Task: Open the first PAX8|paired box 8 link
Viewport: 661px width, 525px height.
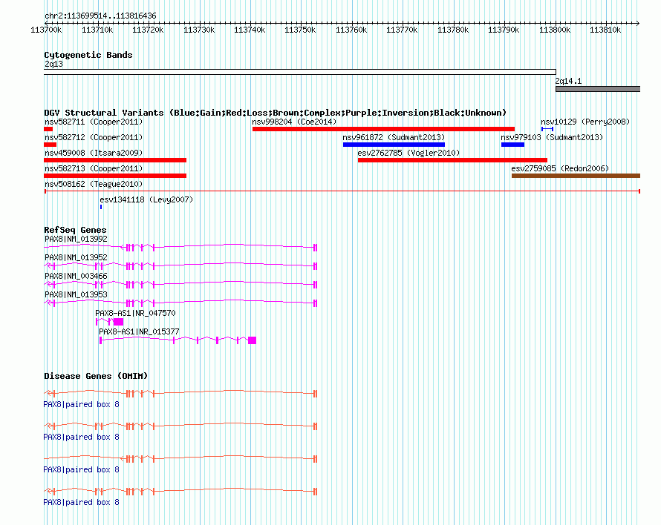Action: (82, 404)
